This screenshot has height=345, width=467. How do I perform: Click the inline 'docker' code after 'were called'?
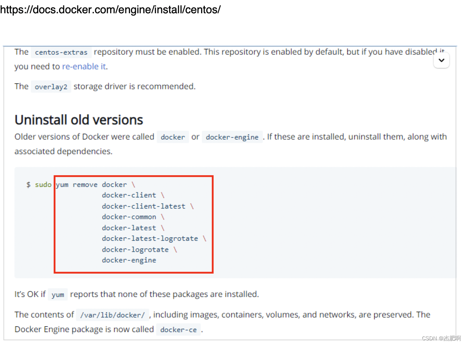(173, 137)
